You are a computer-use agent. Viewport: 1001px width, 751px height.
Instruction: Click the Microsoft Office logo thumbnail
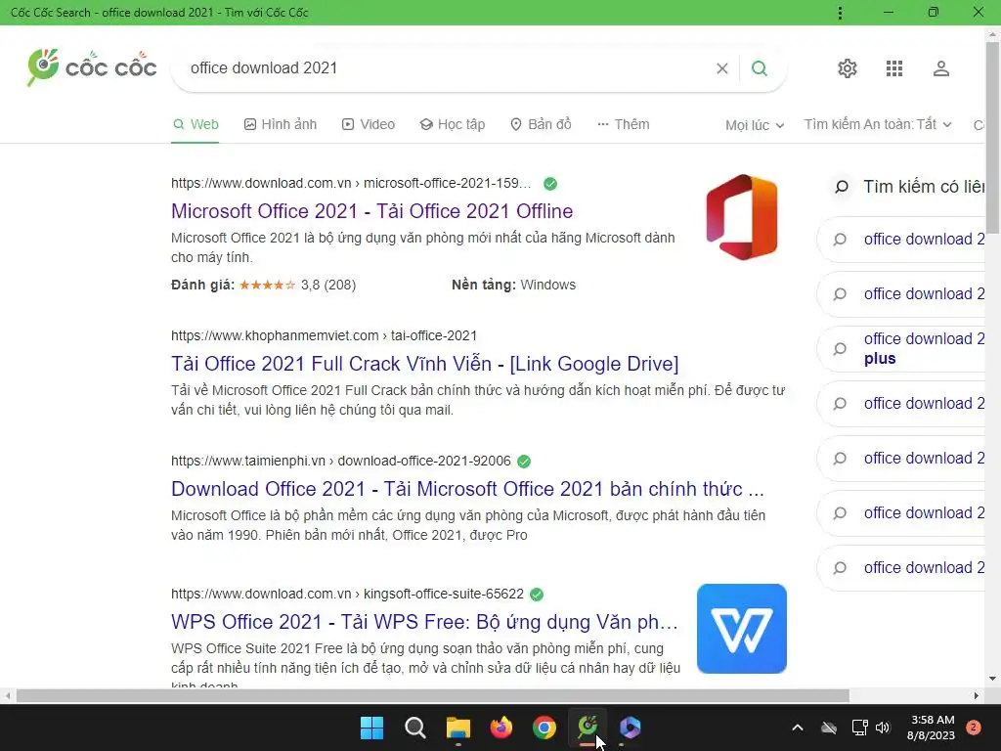[742, 217]
